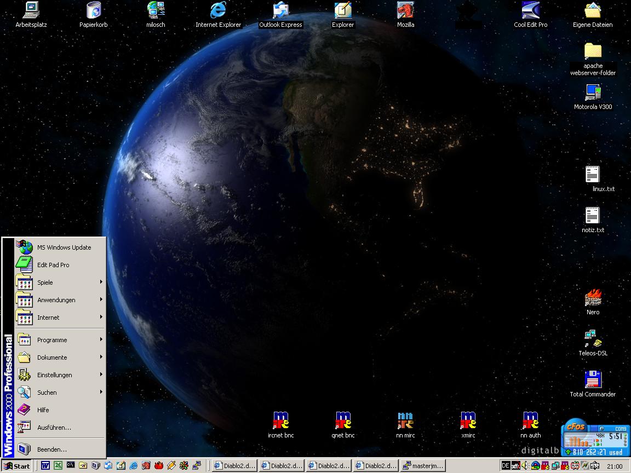Click the nn auth desktop shortcut
This screenshot has width=631, height=473.
[530, 425]
